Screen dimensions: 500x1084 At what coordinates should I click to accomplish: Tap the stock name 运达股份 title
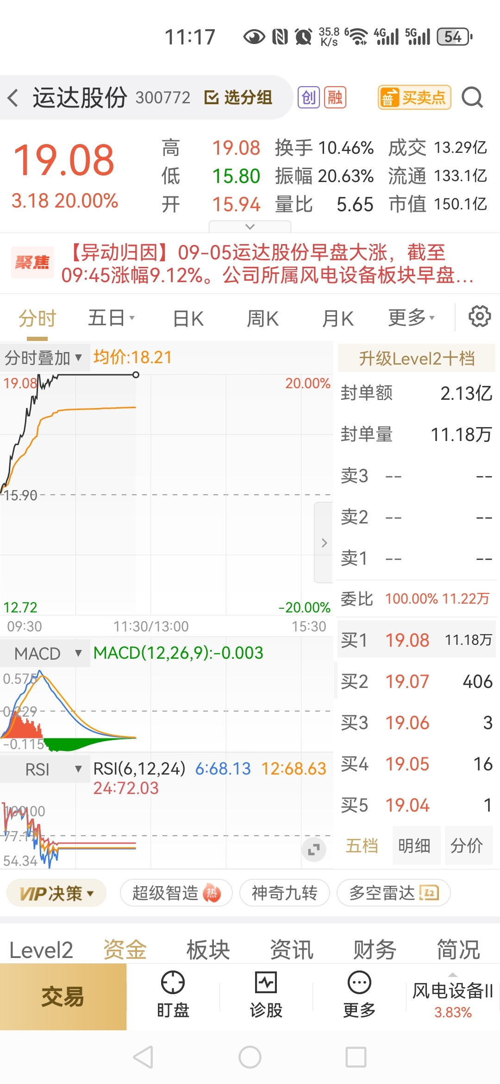point(80,97)
